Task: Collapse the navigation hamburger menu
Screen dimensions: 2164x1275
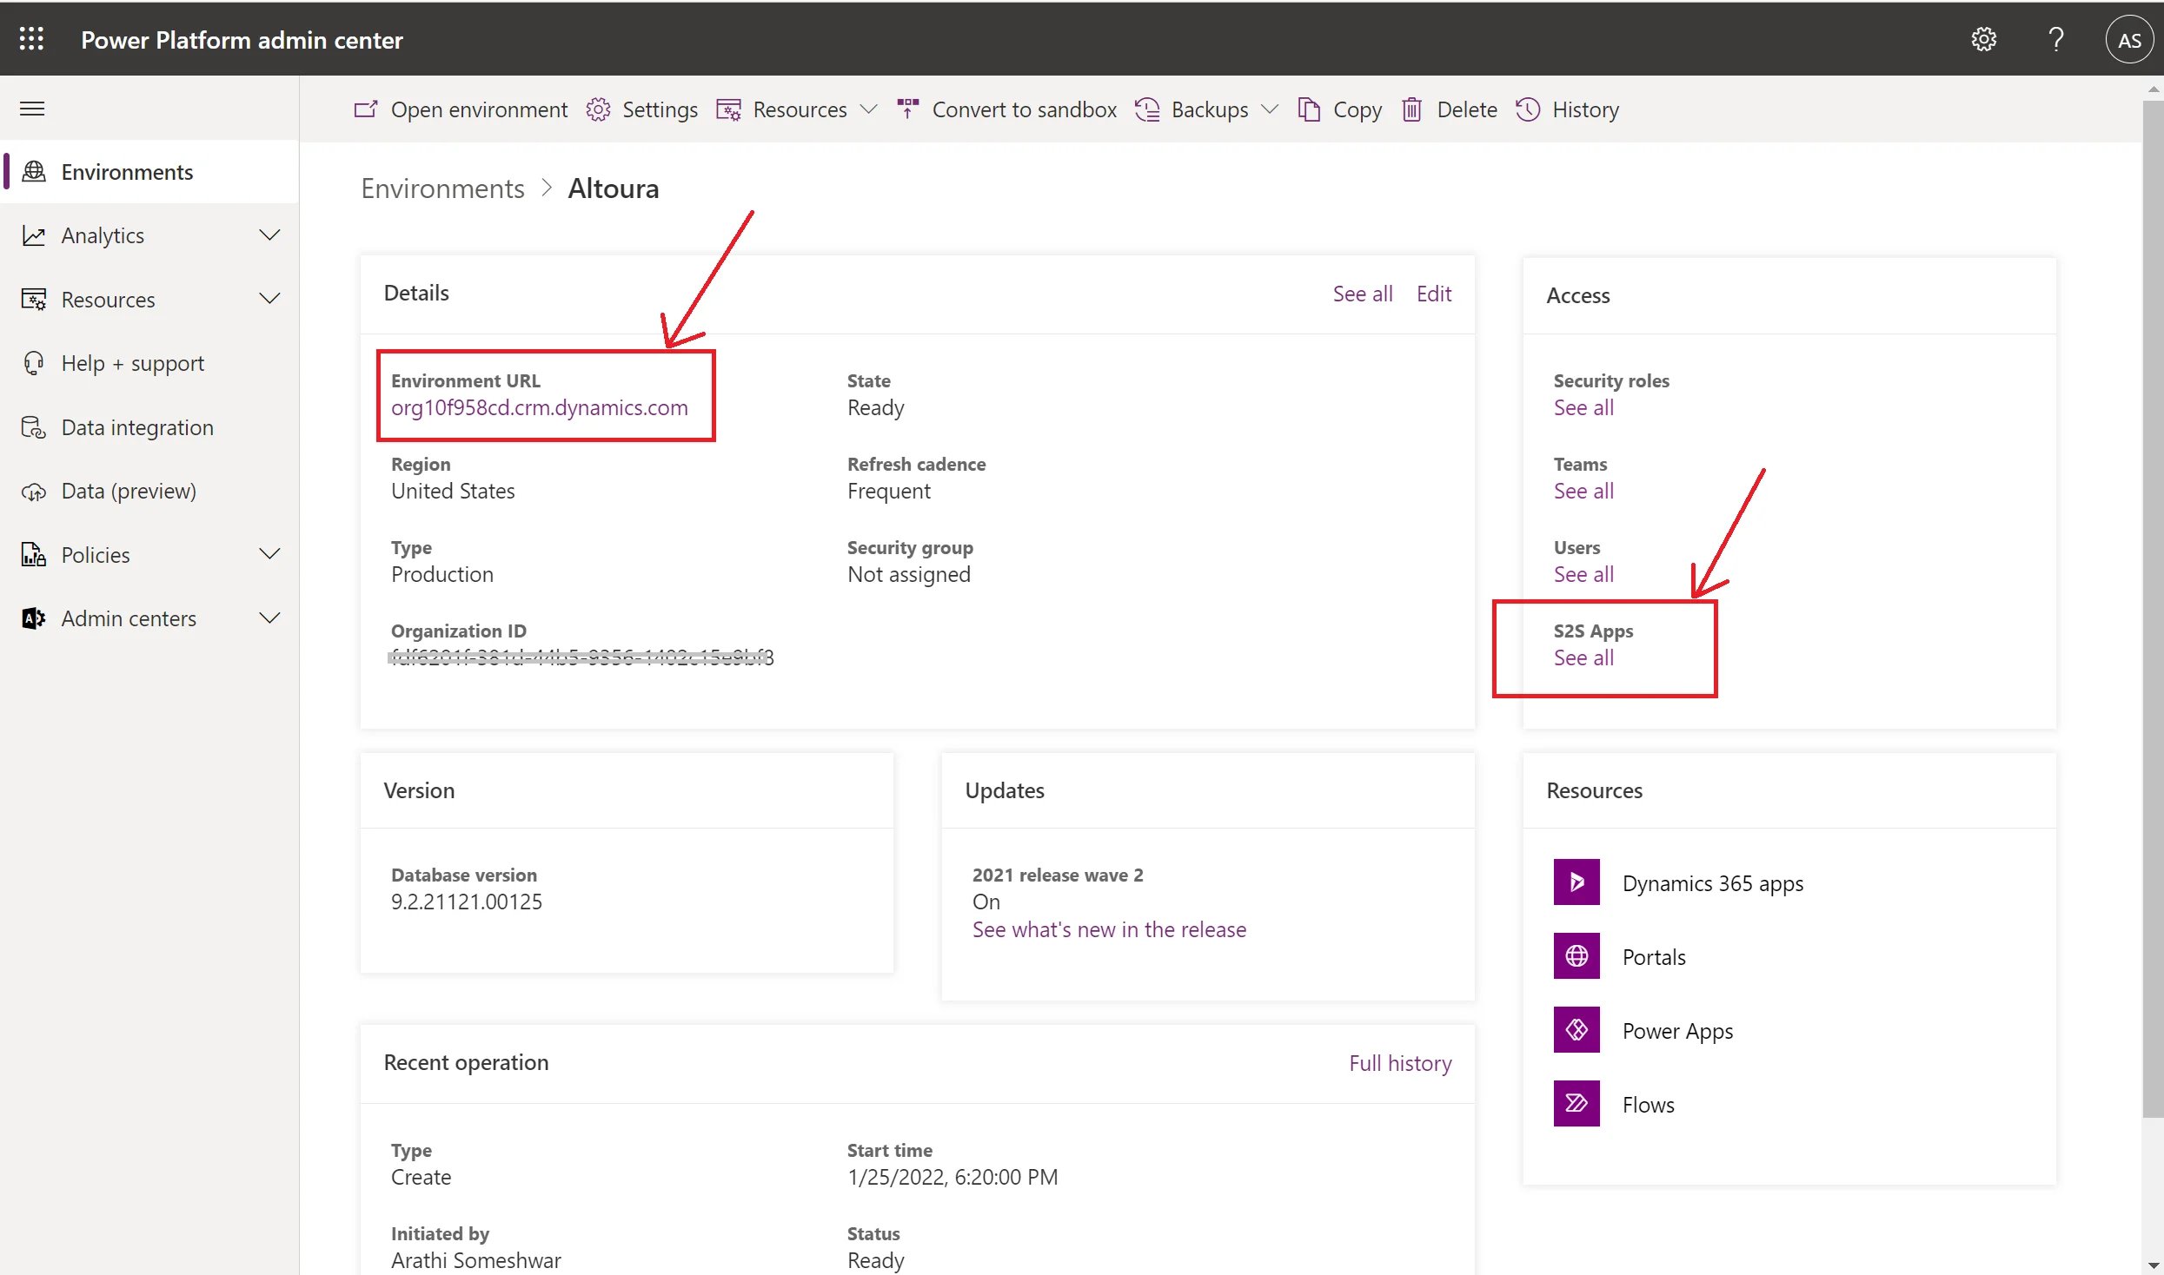Action: point(32,109)
